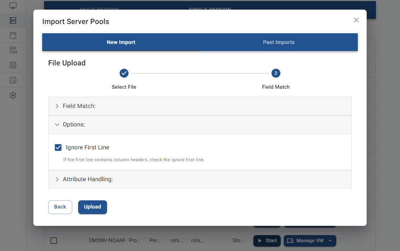The image size is (400, 251).
Task: Uncheck the Ignore First Line checkbox
Action: (58, 147)
